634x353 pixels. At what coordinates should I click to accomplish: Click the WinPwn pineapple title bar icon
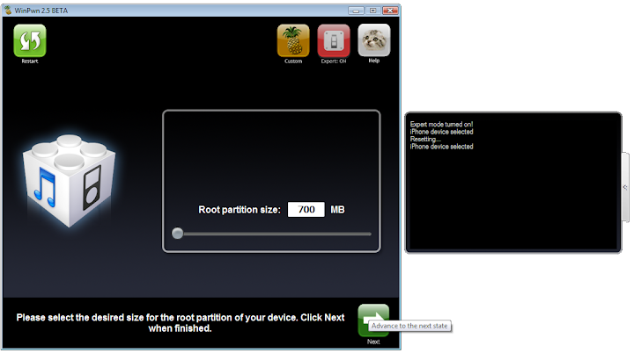pyautogui.click(x=8, y=10)
